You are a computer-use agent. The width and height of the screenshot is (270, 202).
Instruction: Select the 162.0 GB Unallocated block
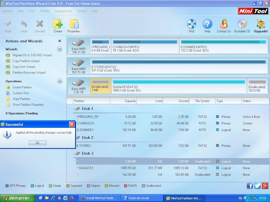coord(258,86)
